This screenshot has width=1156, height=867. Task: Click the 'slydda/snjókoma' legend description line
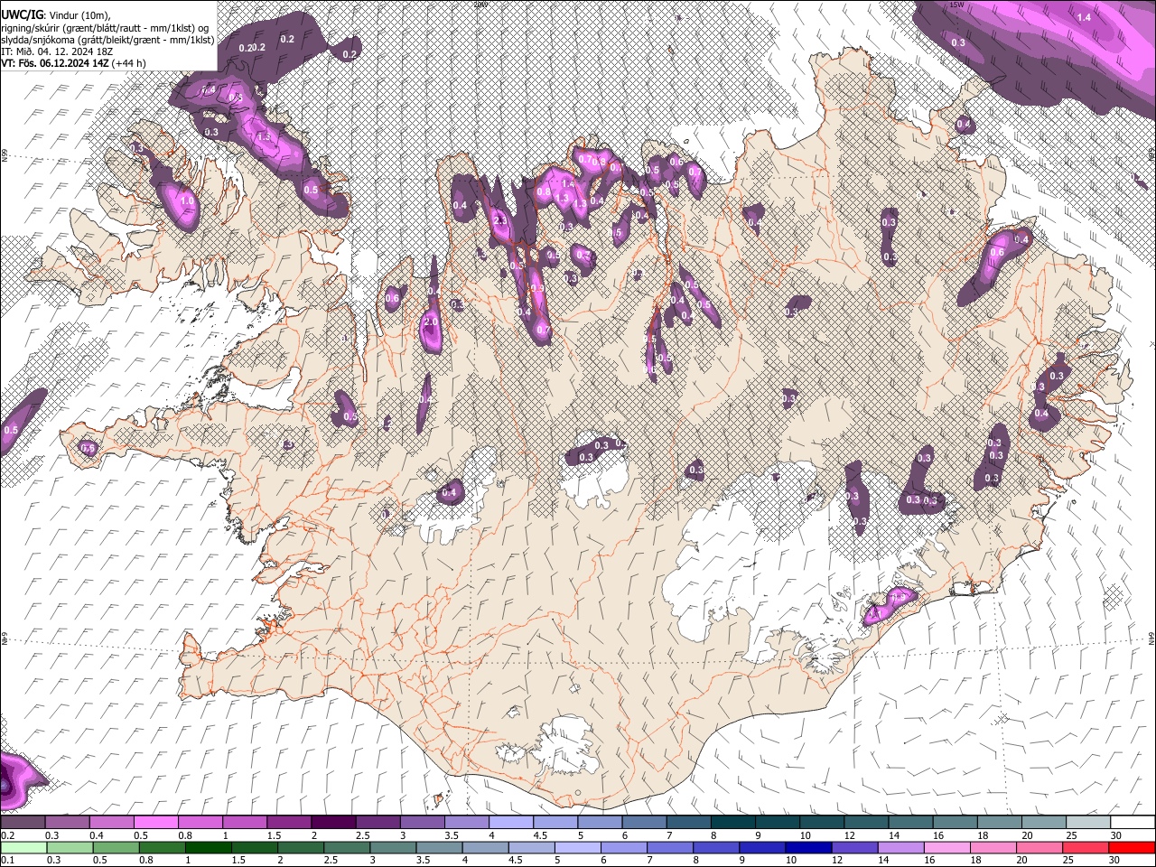coord(107,39)
